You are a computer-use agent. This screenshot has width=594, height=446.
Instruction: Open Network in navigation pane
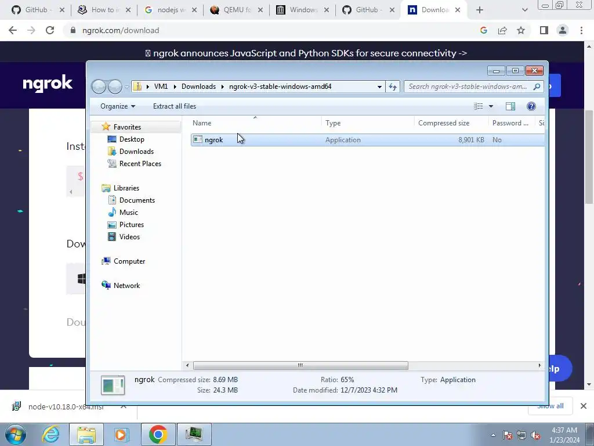(126, 286)
